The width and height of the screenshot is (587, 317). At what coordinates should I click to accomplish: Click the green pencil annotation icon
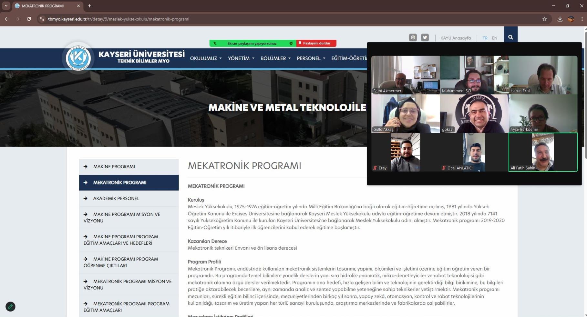coord(10,306)
